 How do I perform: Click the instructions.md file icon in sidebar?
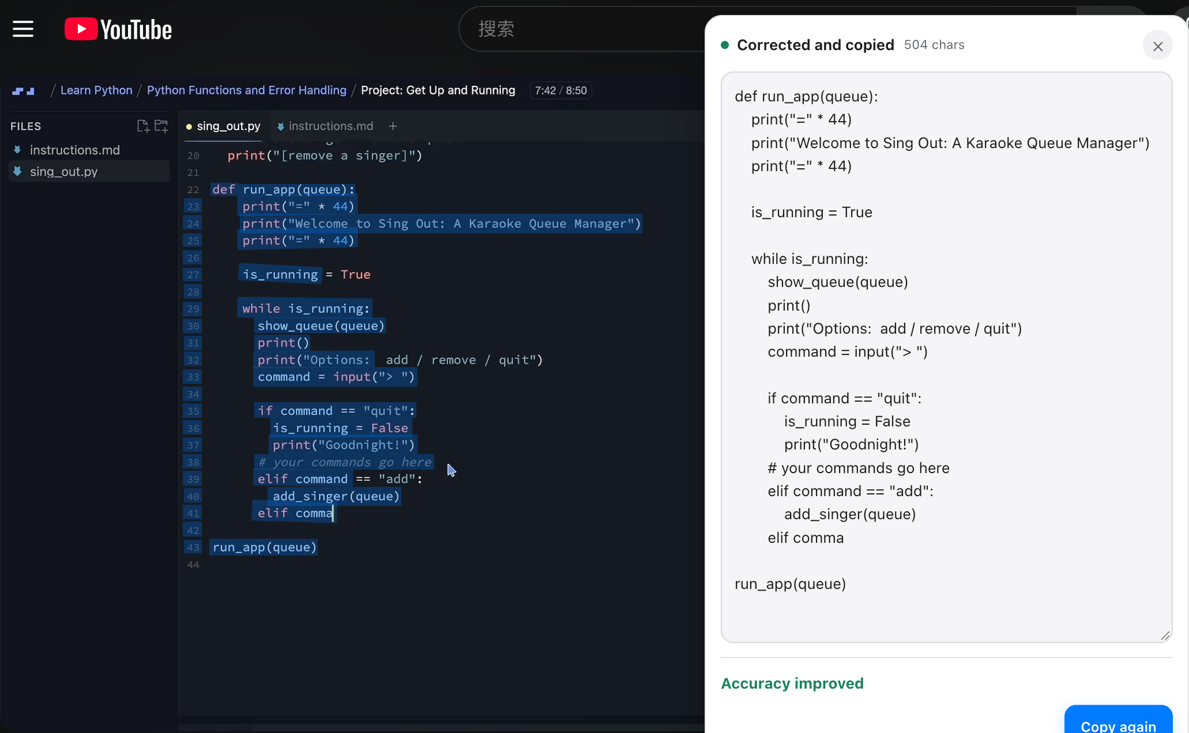click(x=18, y=150)
